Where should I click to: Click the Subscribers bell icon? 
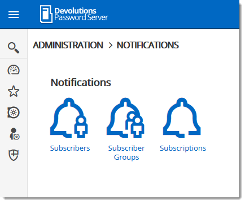click(x=69, y=118)
